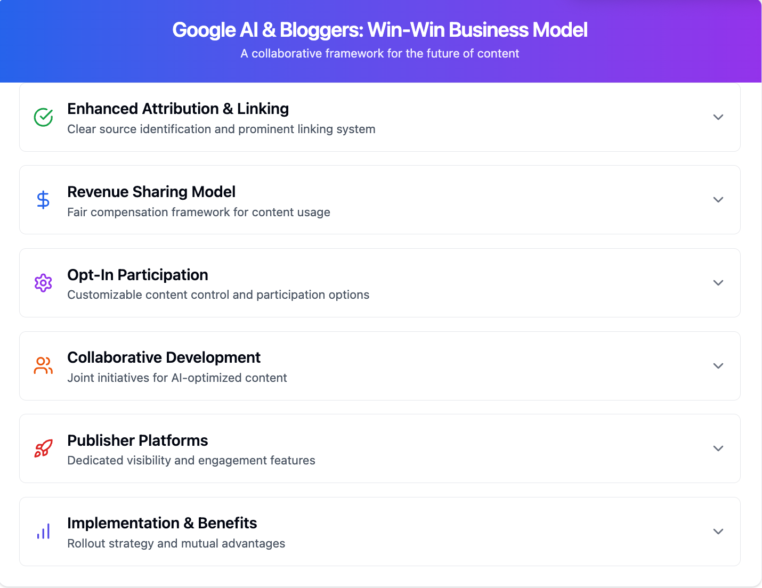This screenshot has height=588, width=762.
Task: Expand Enhanced Attribution & Linking via its chevron
Action: pyautogui.click(x=718, y=117)
